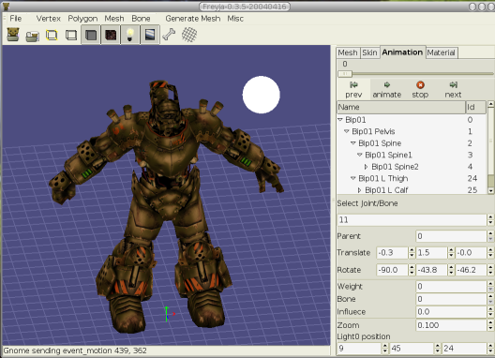Image resolution: width=495 pixels, height=358 pixels.
Task: Collapse the Bip01 Pelvis tree node
Action: click(x=347, y=131)
